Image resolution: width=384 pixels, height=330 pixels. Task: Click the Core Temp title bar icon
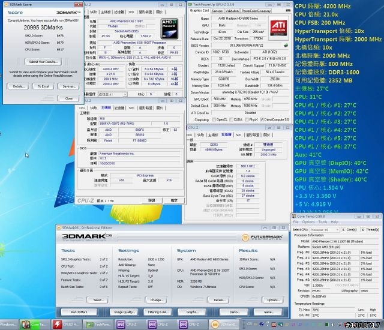294,216
